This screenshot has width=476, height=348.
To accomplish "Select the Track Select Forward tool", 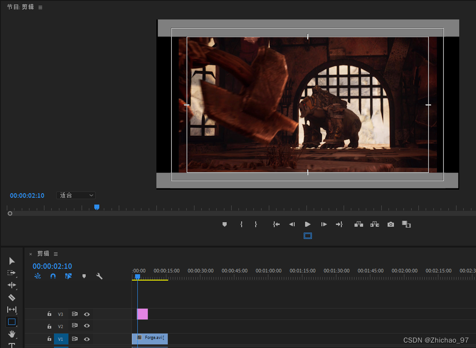I will [x=11, y=273].
